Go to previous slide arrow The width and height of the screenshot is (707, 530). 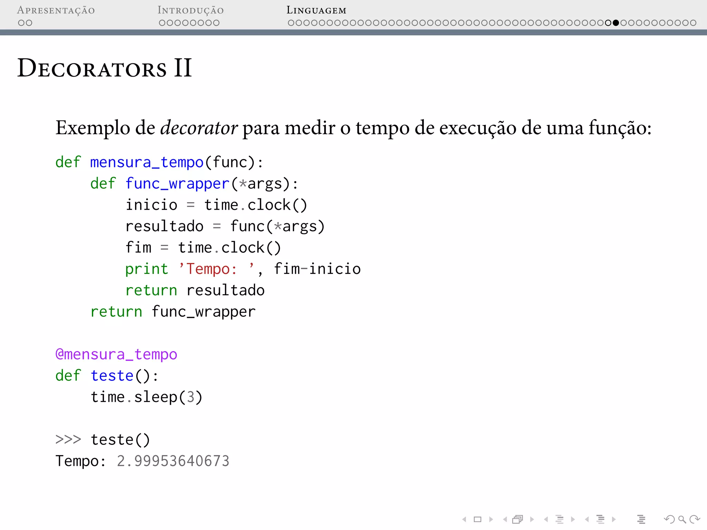[465, 519]
